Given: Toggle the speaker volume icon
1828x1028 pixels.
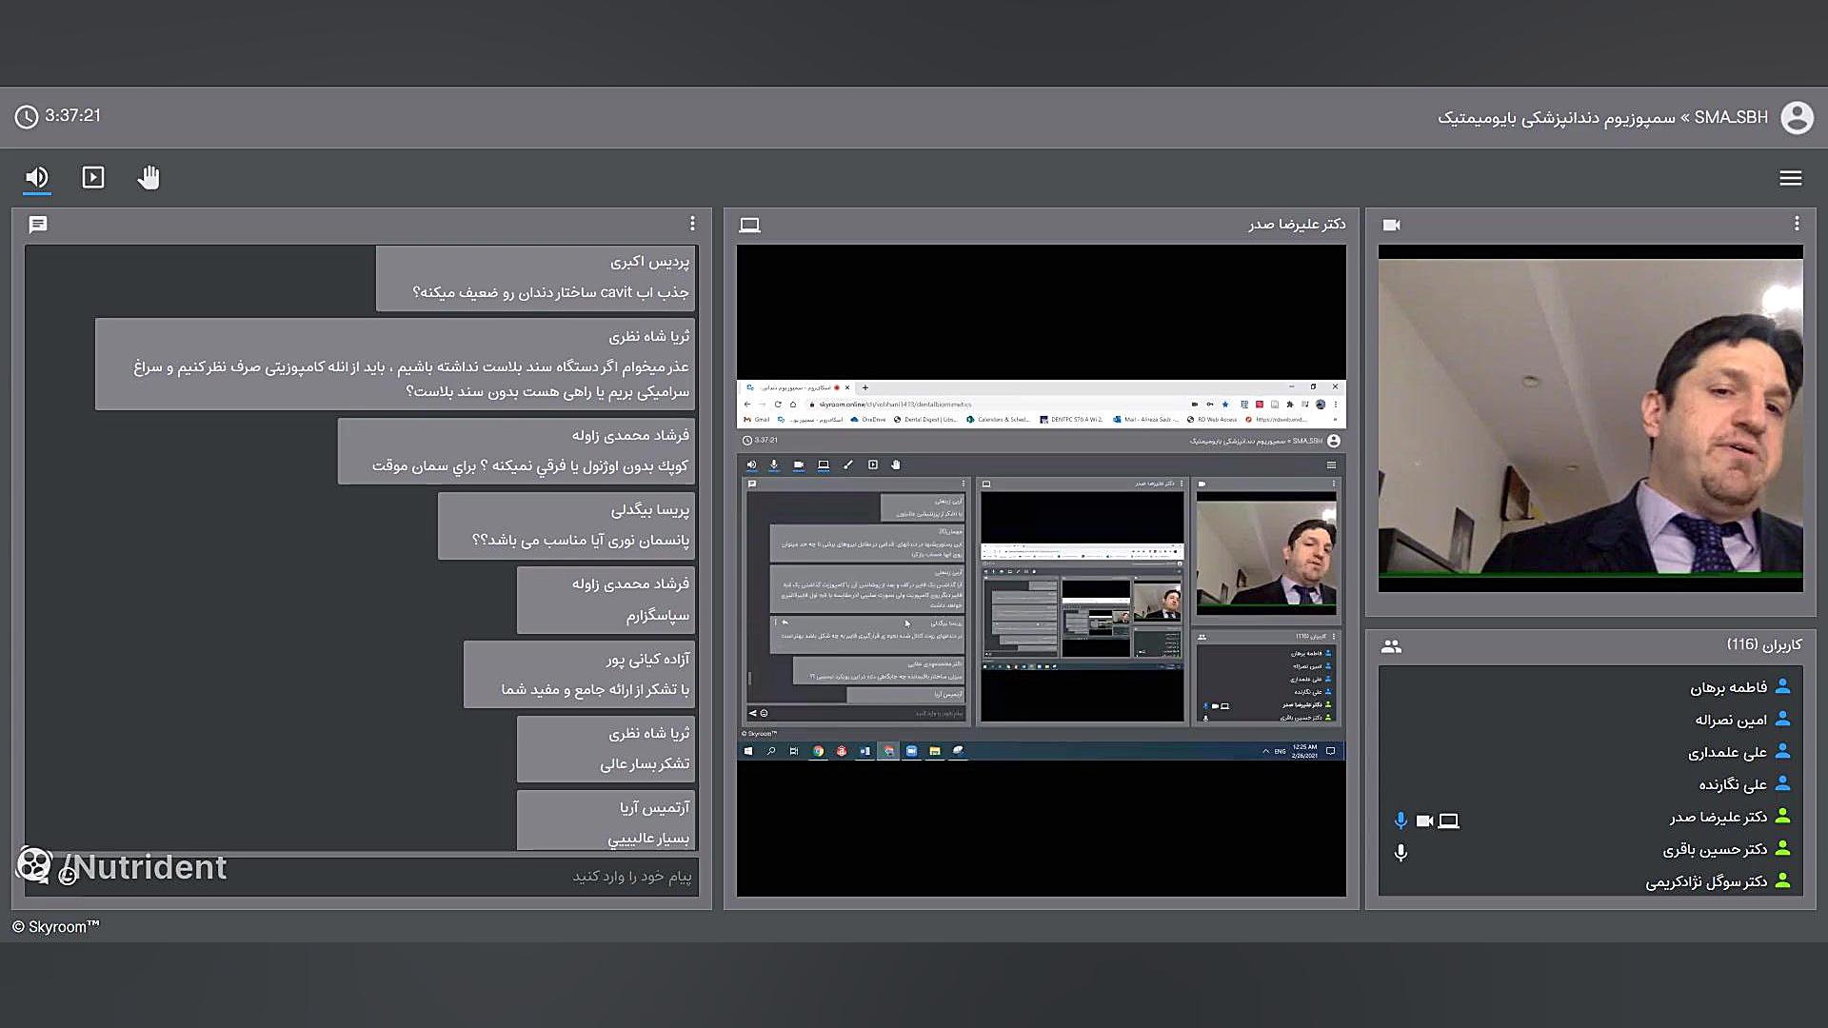Looking at the screenshot, I should coord(37,178).
